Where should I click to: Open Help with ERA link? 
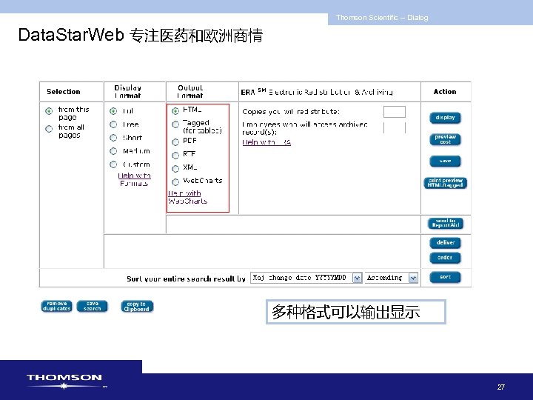click(x=266, y=142)
